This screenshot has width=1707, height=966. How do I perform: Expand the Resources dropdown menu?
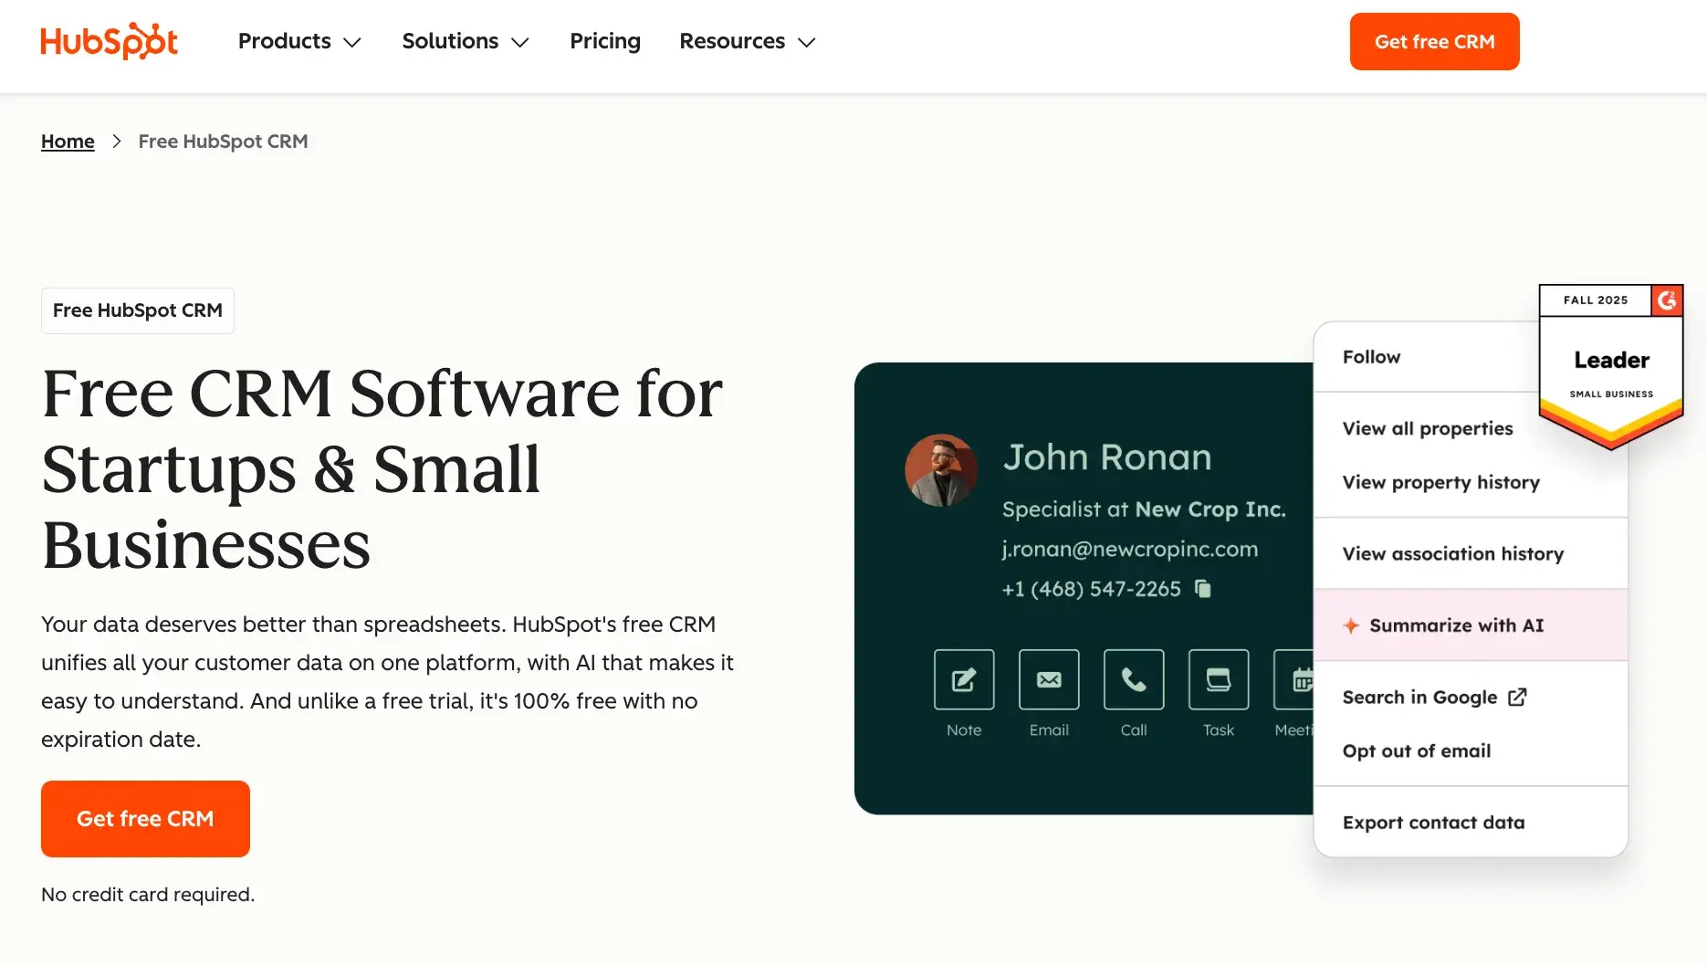point(747,42)
